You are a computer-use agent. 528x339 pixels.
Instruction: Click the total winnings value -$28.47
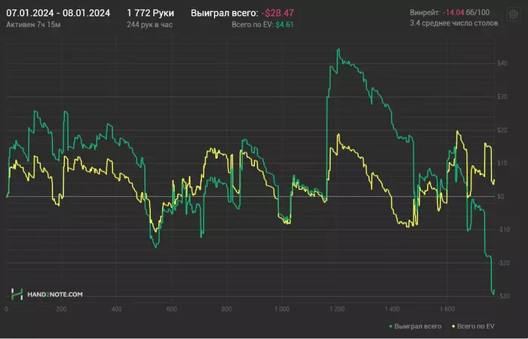(278, 14)
